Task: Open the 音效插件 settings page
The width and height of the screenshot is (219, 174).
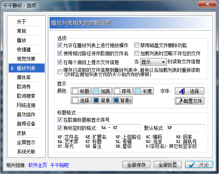Action: (x=27, y=114)
